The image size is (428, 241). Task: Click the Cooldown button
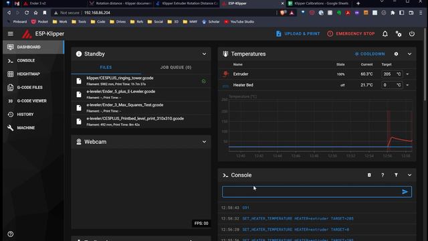(369, 54)
